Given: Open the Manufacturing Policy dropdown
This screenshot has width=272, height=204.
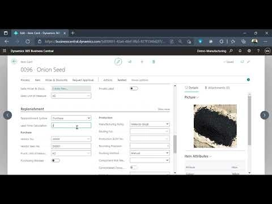Looking at the screenshot, I should click(x=150, y=124).
